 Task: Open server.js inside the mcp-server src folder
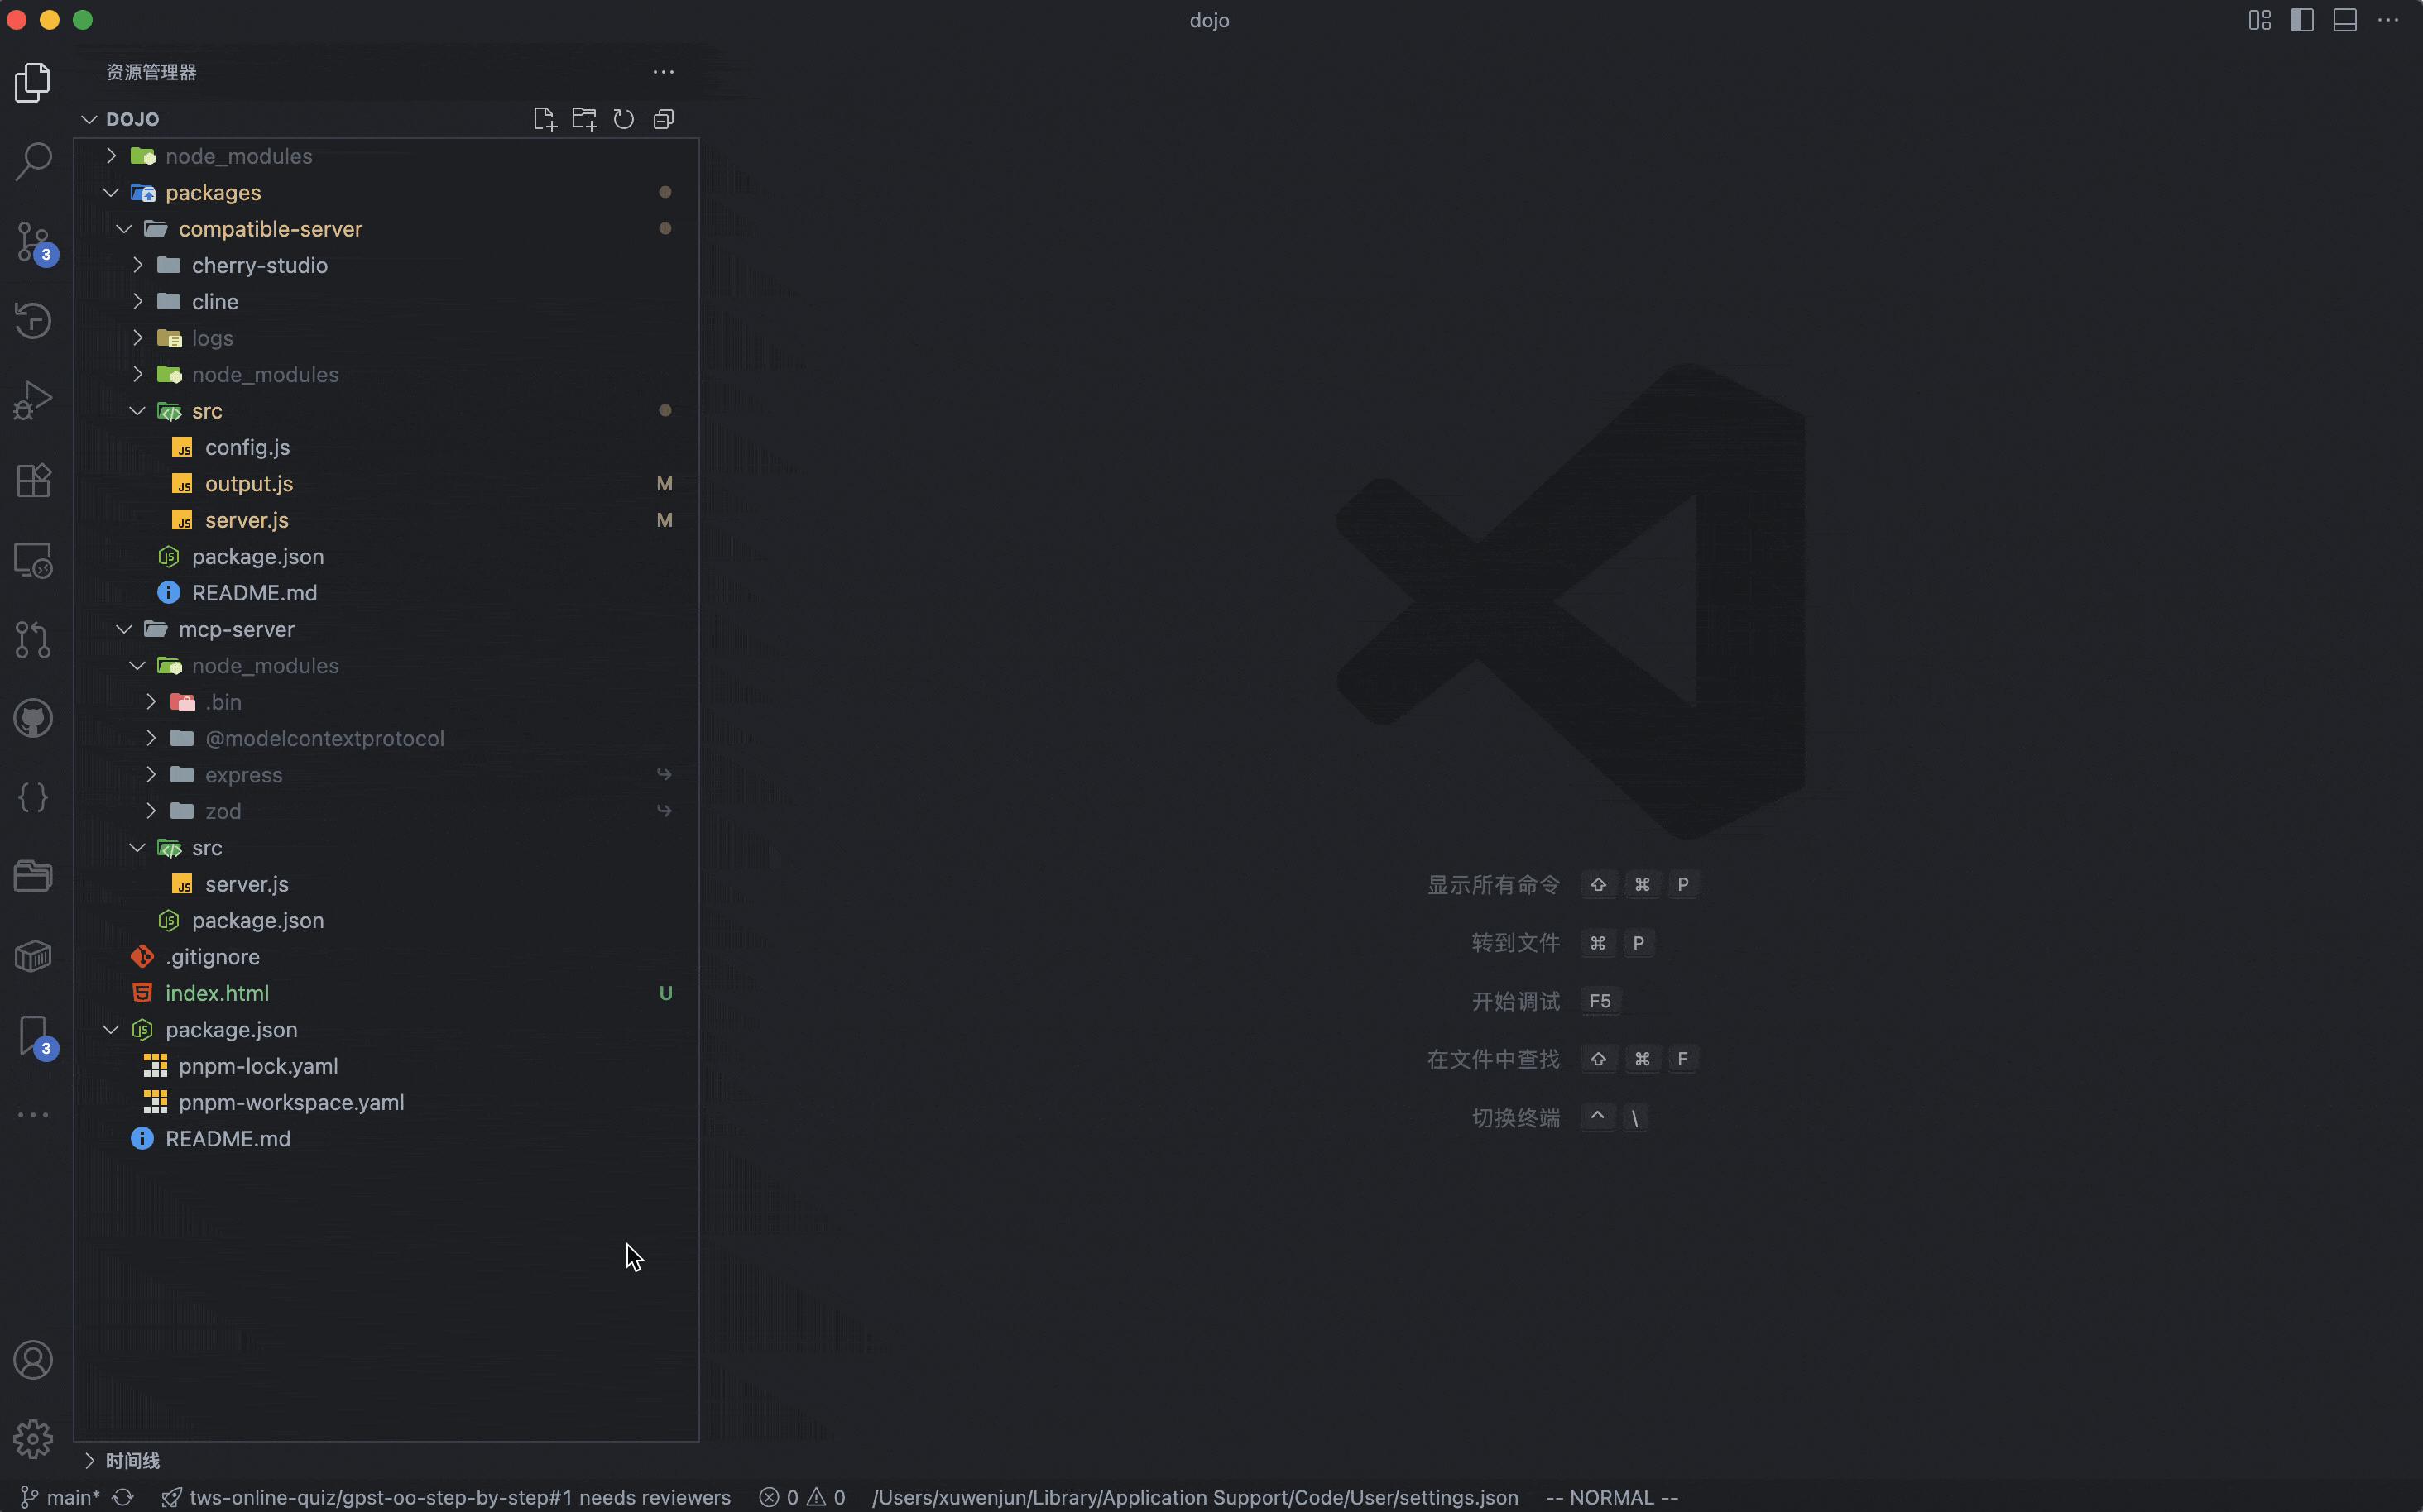245,884
